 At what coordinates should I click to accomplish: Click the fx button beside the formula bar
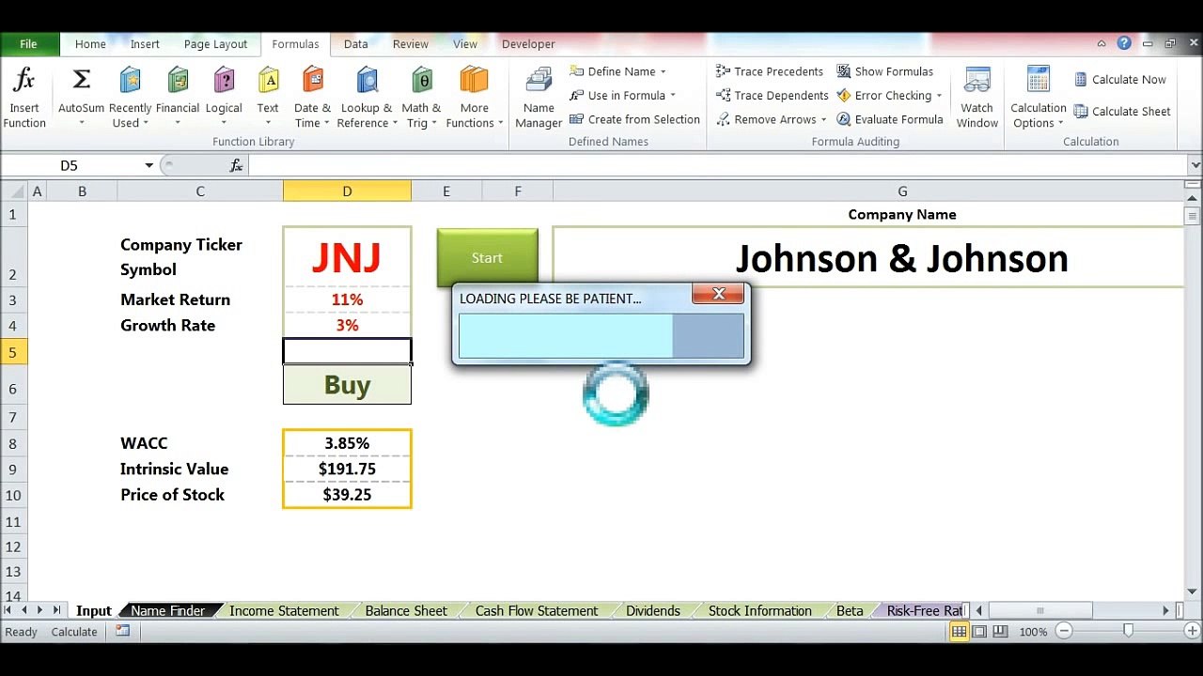pos(236,165)
